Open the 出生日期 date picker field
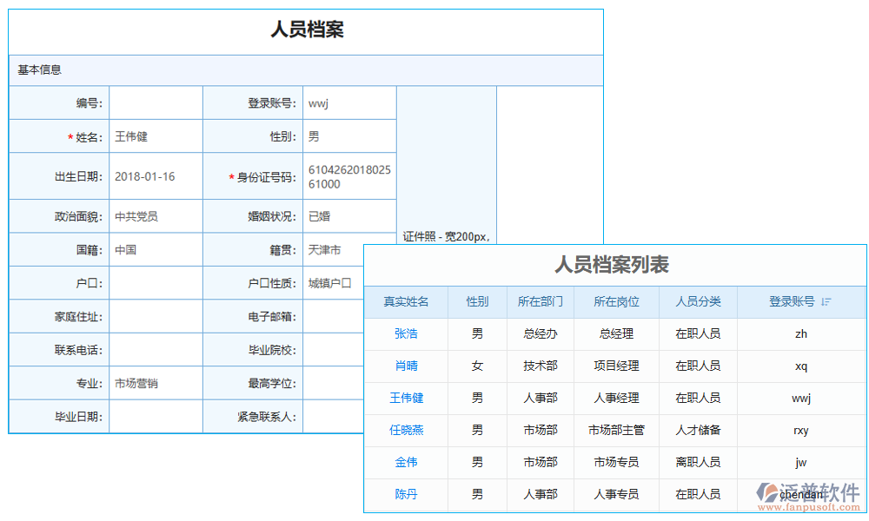 [x=155, y=176]
